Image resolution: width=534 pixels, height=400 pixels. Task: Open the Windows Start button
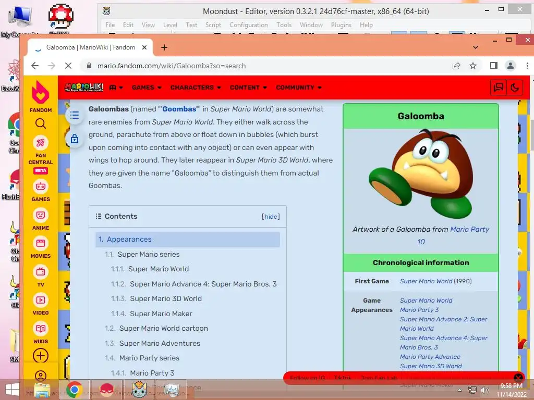13,390
